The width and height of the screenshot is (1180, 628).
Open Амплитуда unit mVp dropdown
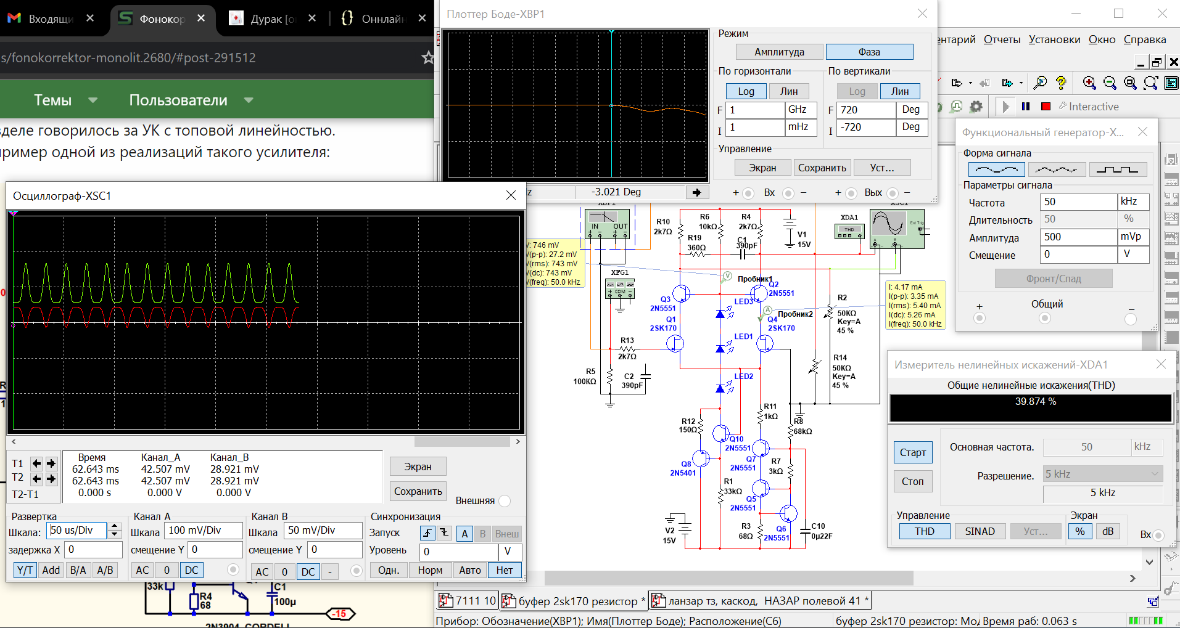coord(1134,237)
